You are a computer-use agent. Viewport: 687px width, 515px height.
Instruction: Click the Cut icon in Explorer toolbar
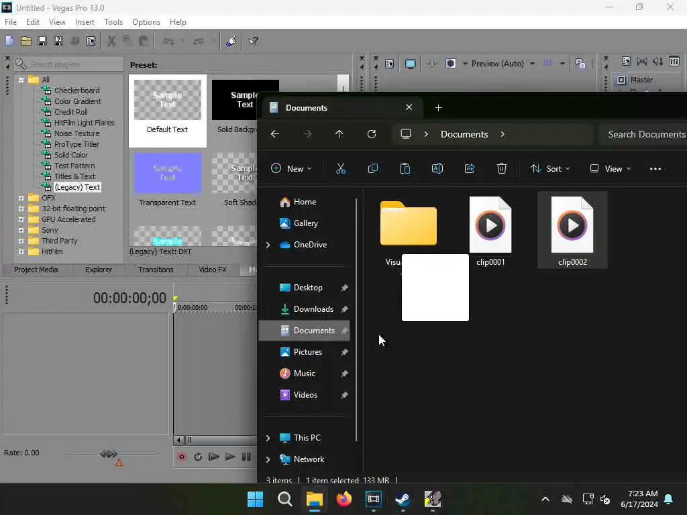[x=341, y=168]
